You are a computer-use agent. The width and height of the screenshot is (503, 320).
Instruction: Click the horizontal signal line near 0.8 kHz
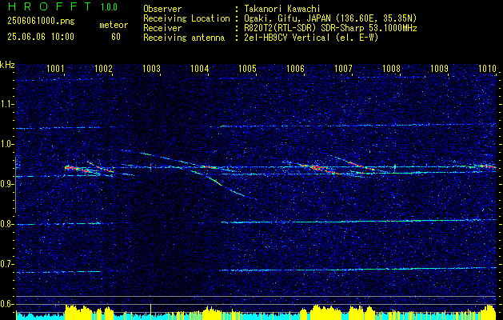(358, 221)
